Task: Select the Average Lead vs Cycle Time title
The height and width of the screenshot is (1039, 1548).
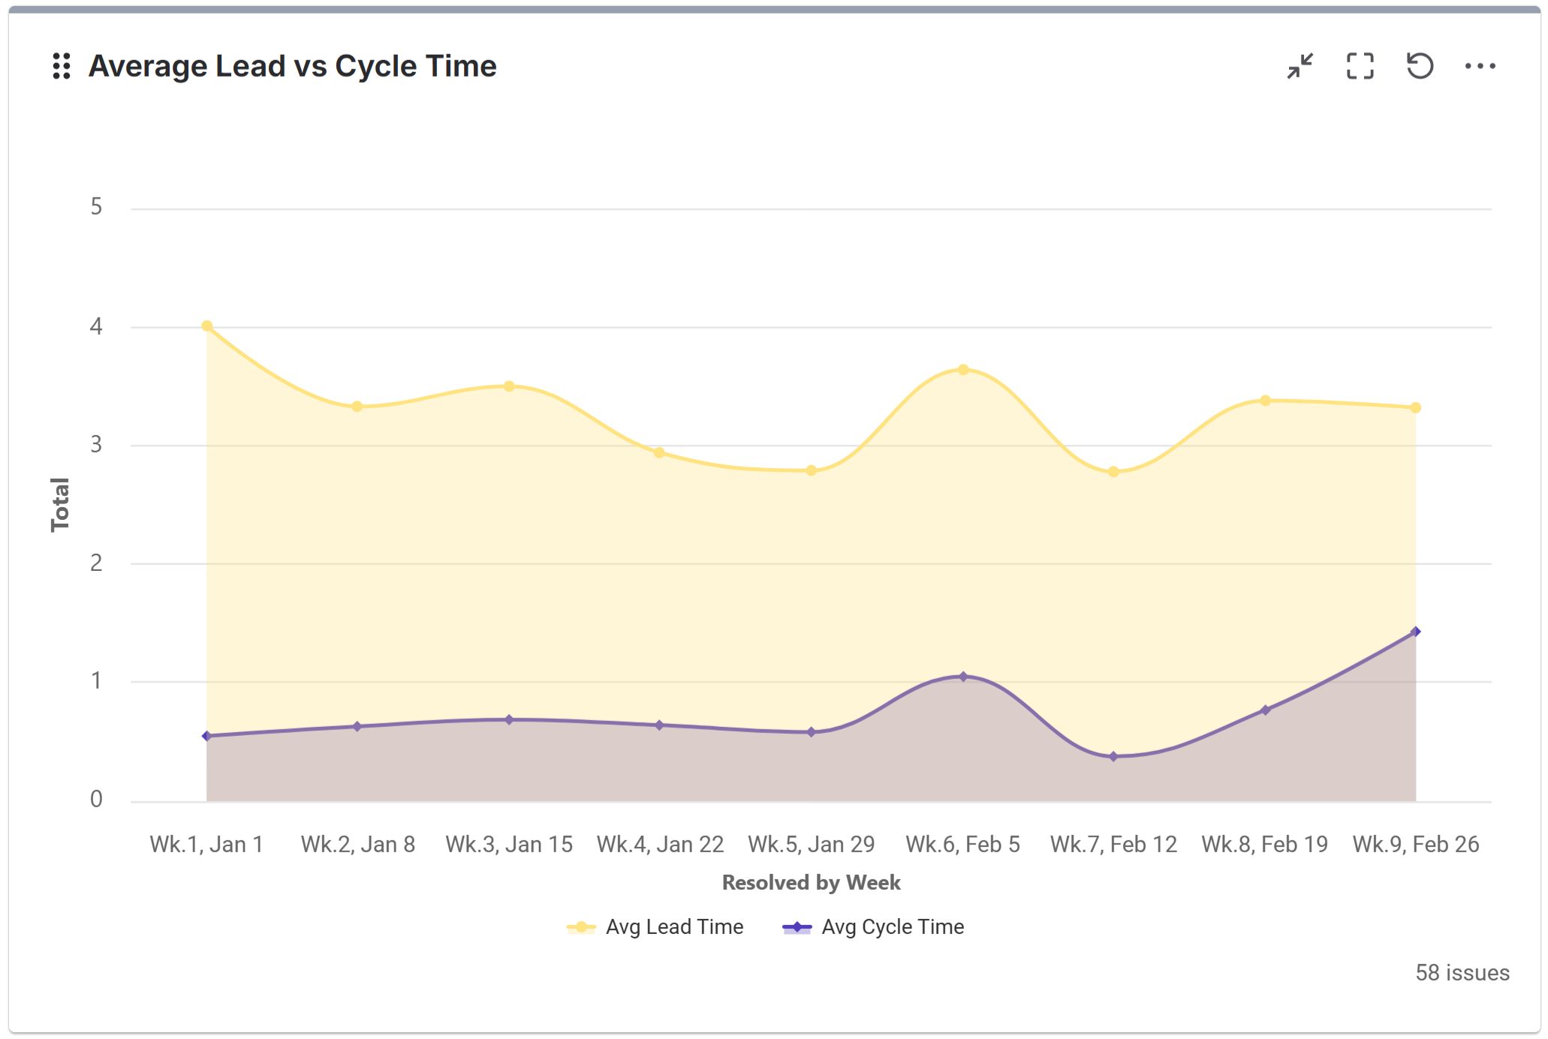Action: pos(292,66)
